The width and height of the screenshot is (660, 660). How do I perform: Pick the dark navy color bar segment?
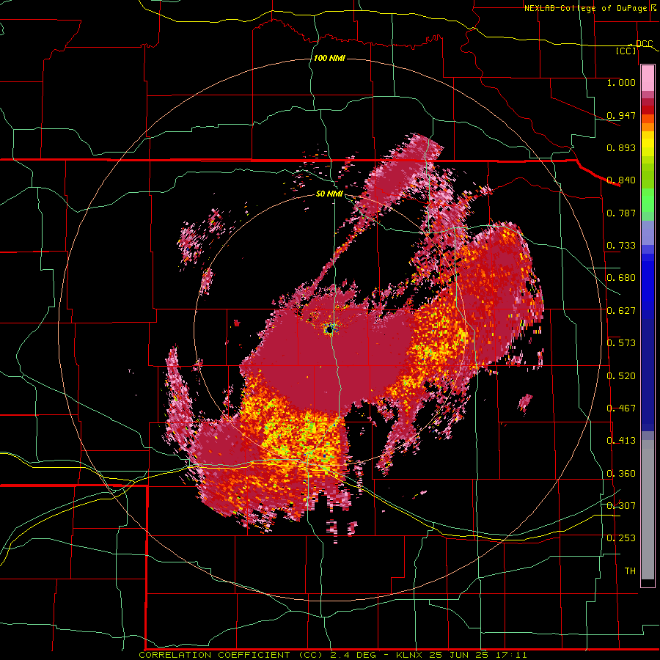(648, 375)
